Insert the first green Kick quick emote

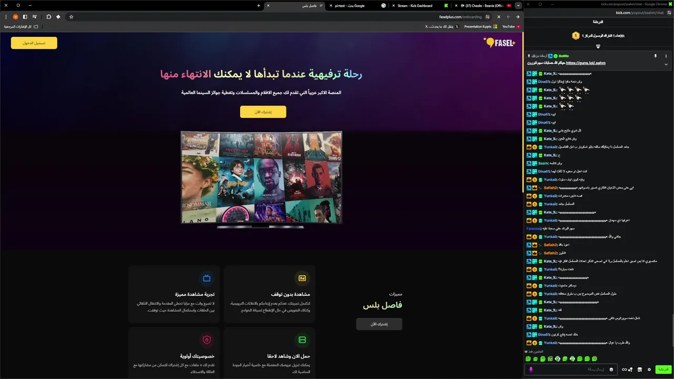click(528, 358)
